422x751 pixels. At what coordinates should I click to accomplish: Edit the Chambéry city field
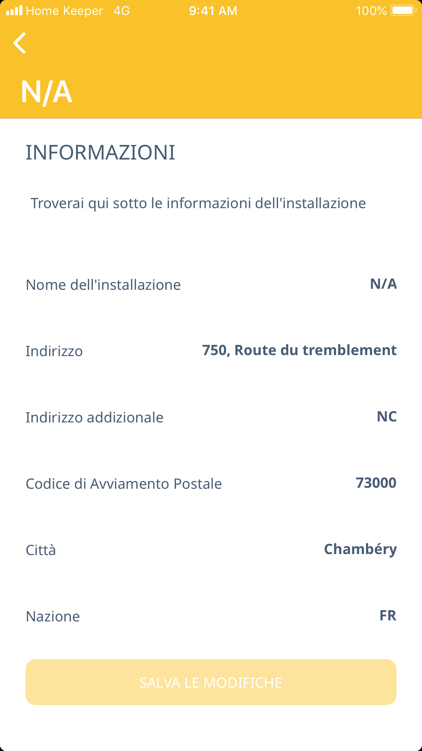click(x=360, y=549)
